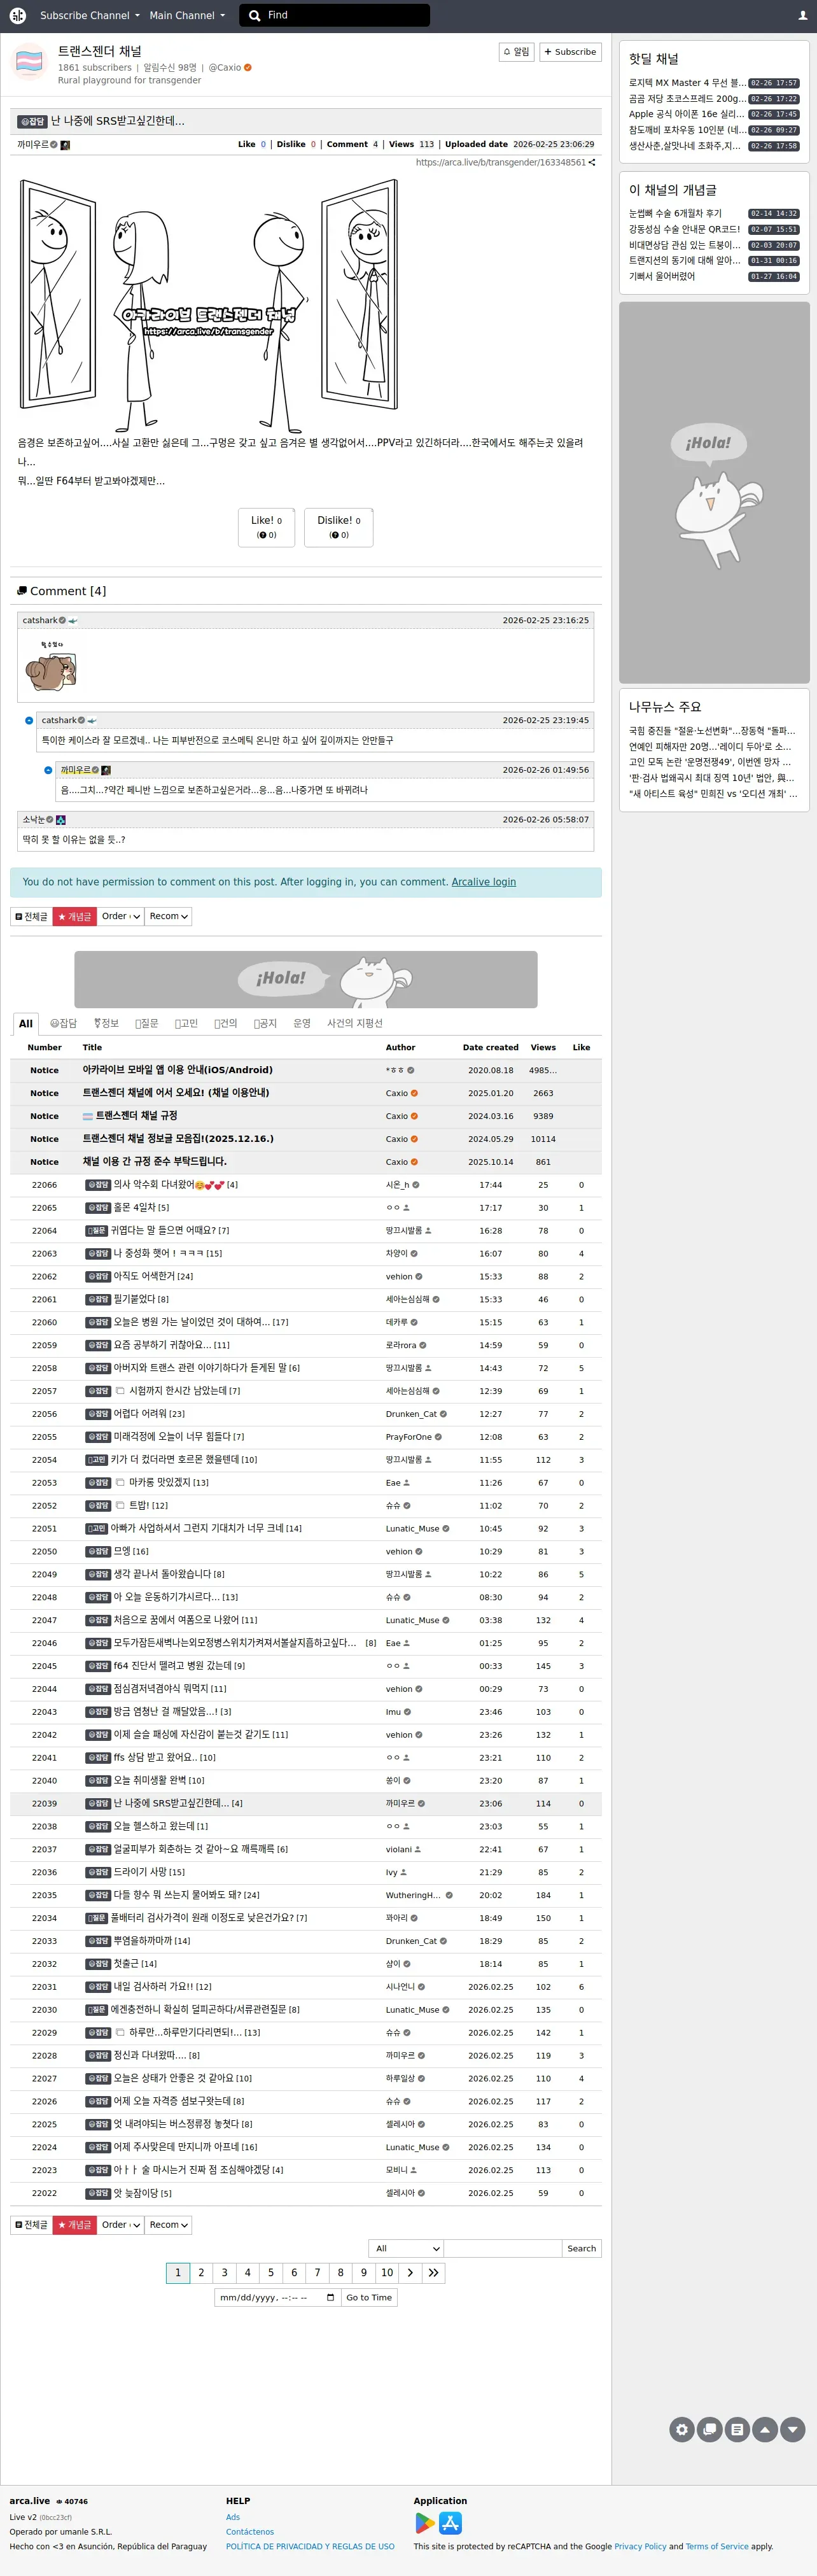Switch to the 잡담 category tab

pyautogui.click(x=63, y=1023)
